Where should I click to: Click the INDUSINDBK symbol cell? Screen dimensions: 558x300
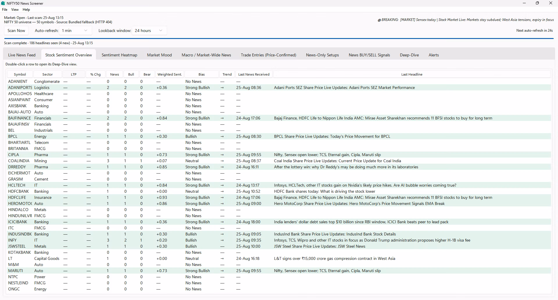[20, 234]
